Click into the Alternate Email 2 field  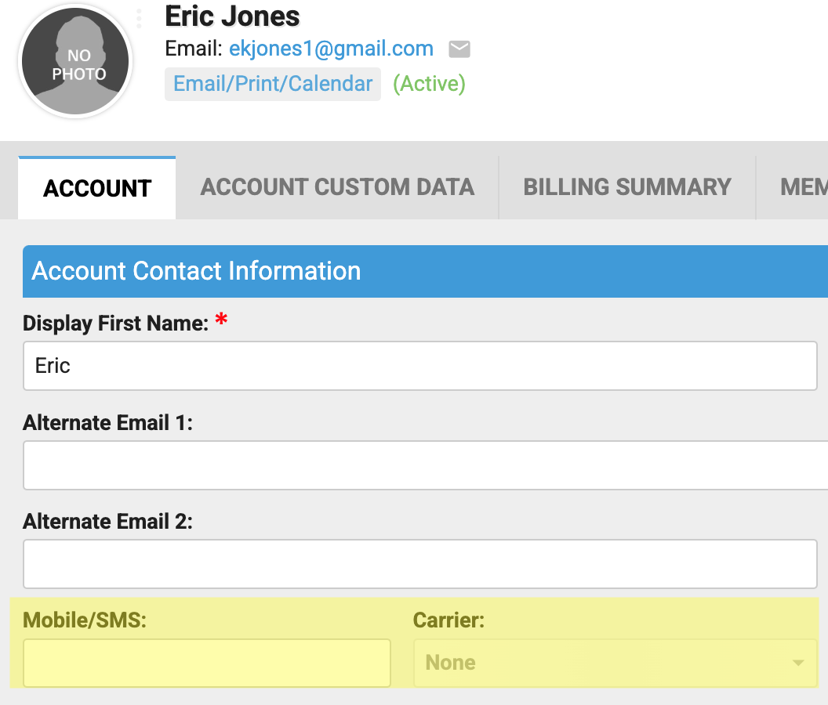420,564
